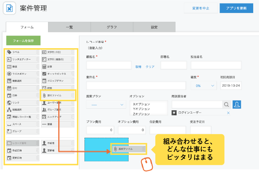The height and width of the screenshot is (172, 259).
Task: Click the magnifier search icon in 商談担当者
Action: point(227,104)
